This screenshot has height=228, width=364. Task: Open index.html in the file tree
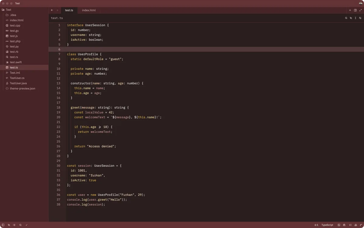click(x=24, y=20)
